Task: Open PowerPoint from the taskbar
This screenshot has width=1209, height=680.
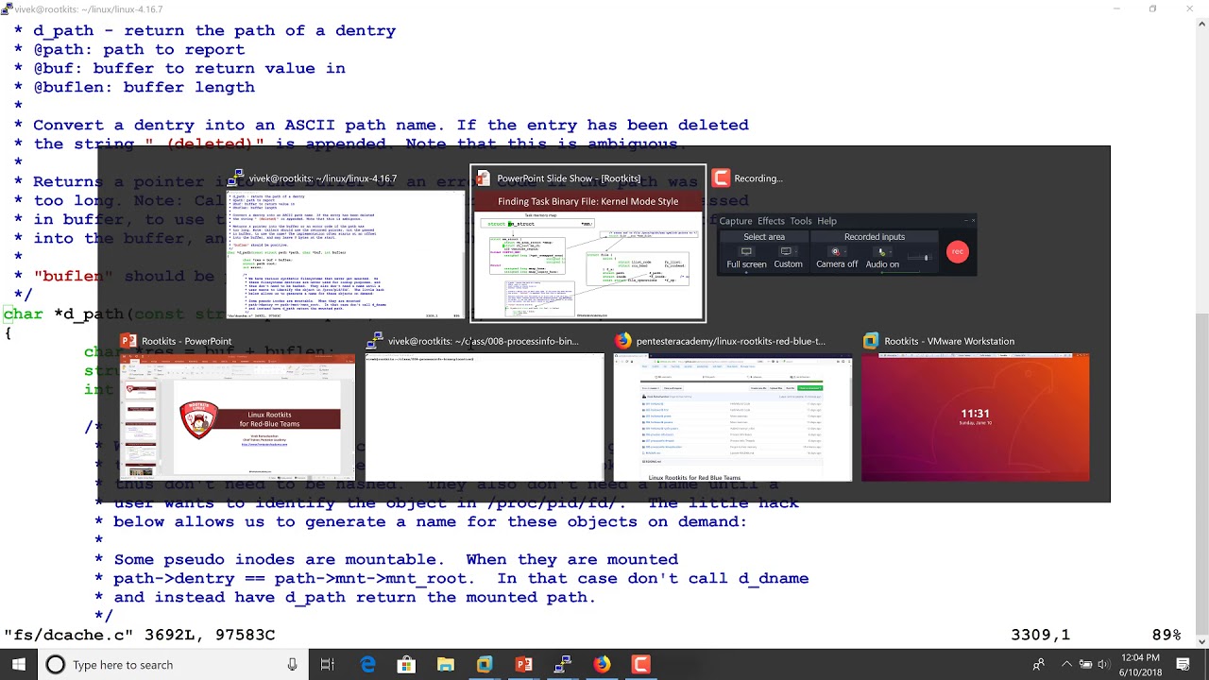Action: (523, 665)
